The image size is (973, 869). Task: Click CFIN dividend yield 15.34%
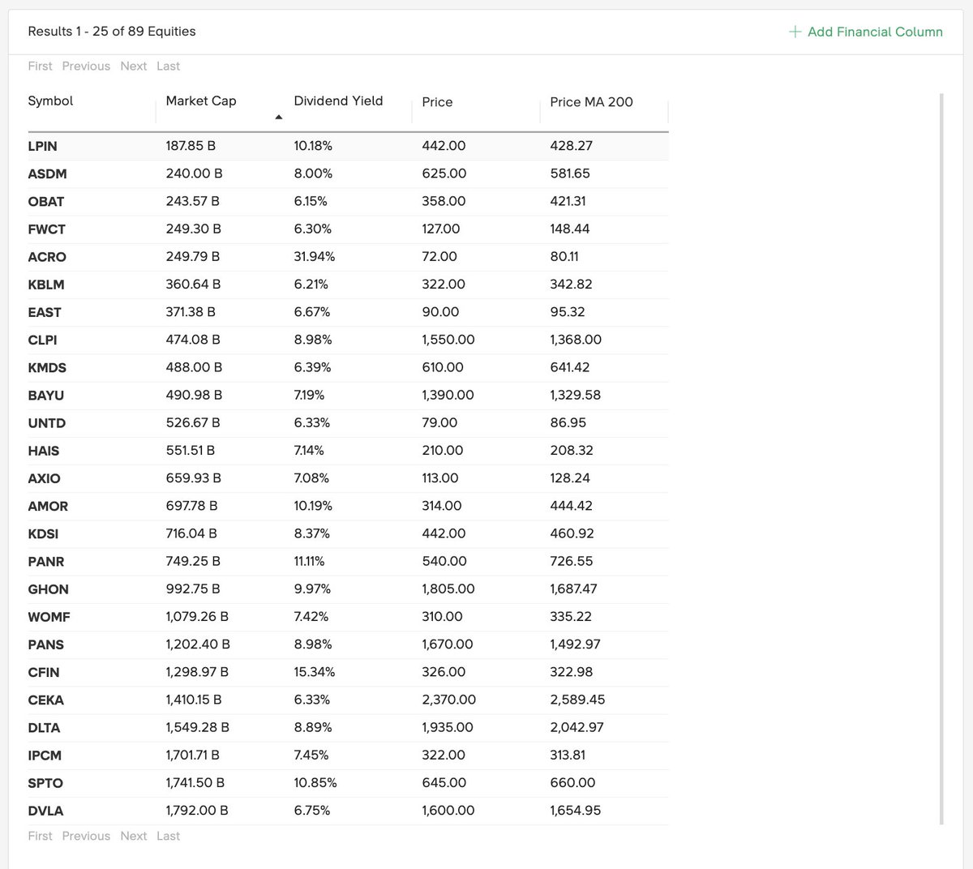click(315, 672)
